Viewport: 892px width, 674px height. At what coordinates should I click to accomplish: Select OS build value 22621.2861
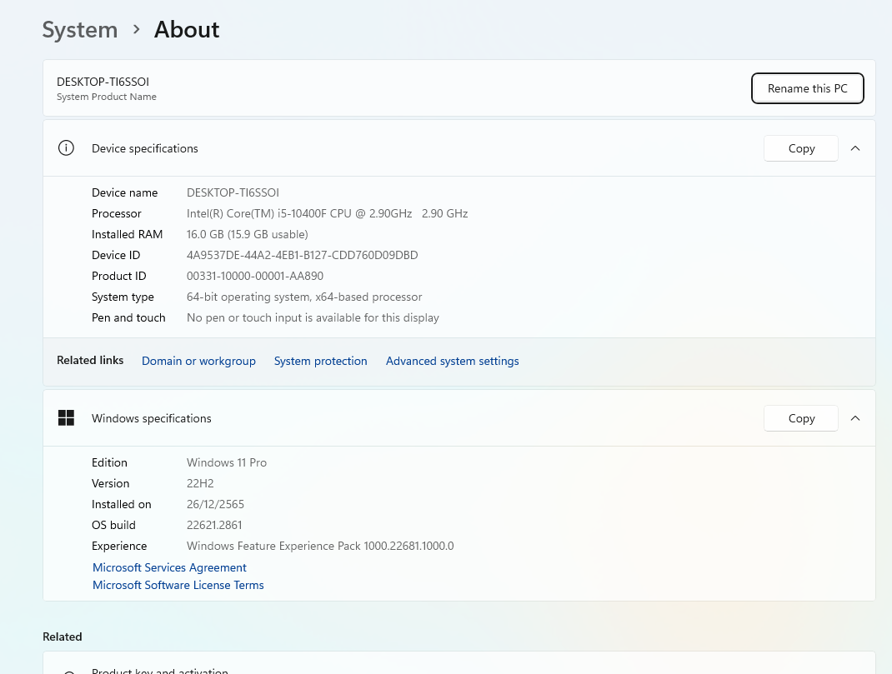point(214,525)
